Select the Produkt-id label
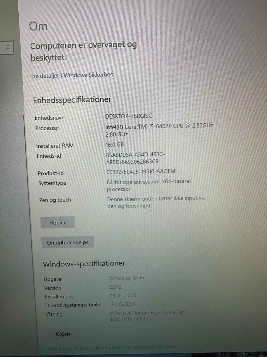 pos(51,173)
